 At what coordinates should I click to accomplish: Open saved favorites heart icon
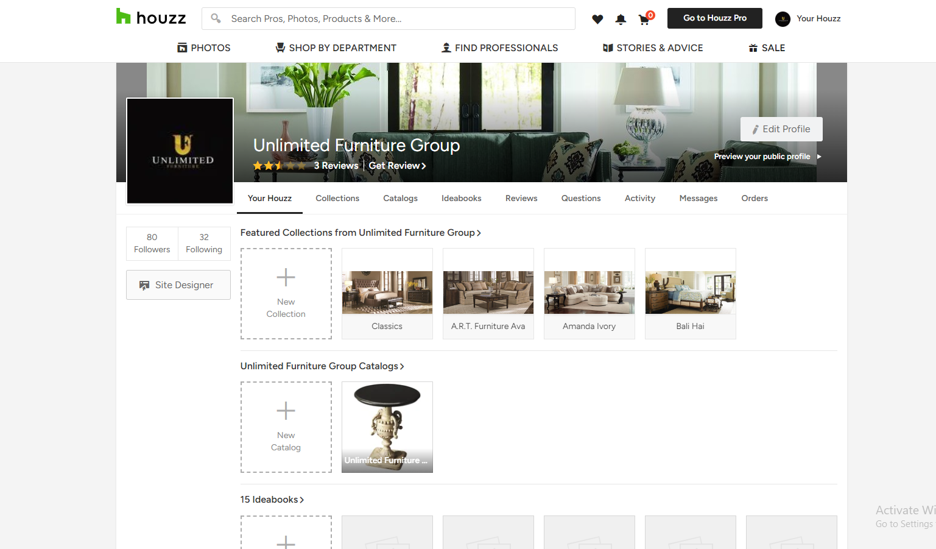(x=597, y=19)
